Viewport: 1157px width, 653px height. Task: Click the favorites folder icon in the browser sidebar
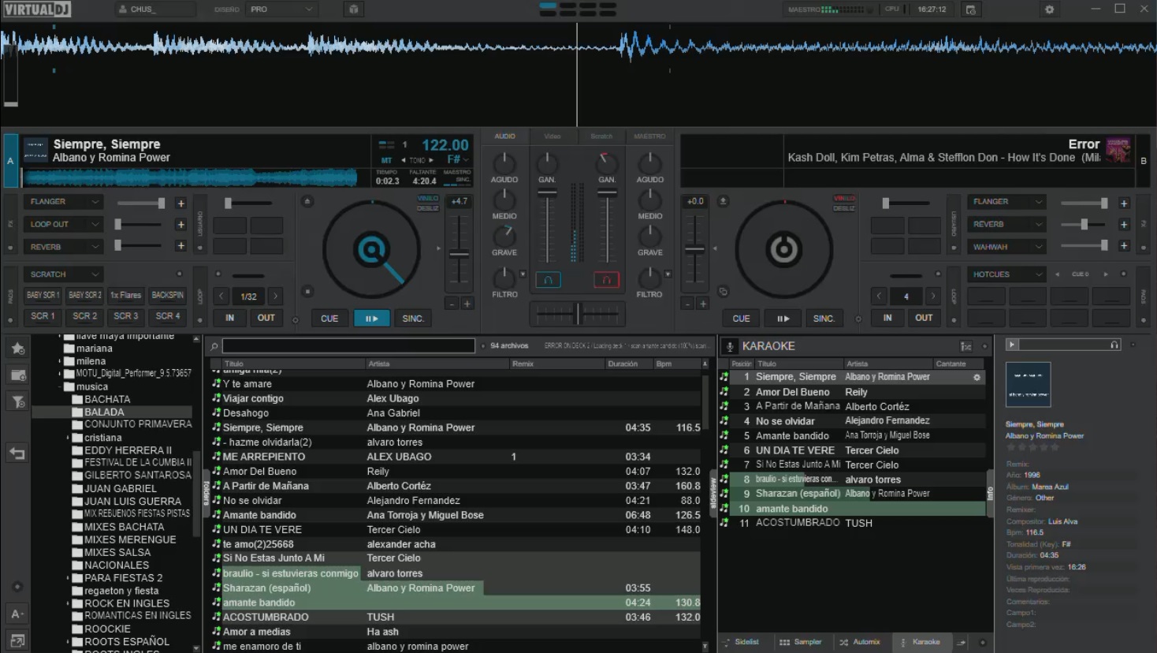17,348
